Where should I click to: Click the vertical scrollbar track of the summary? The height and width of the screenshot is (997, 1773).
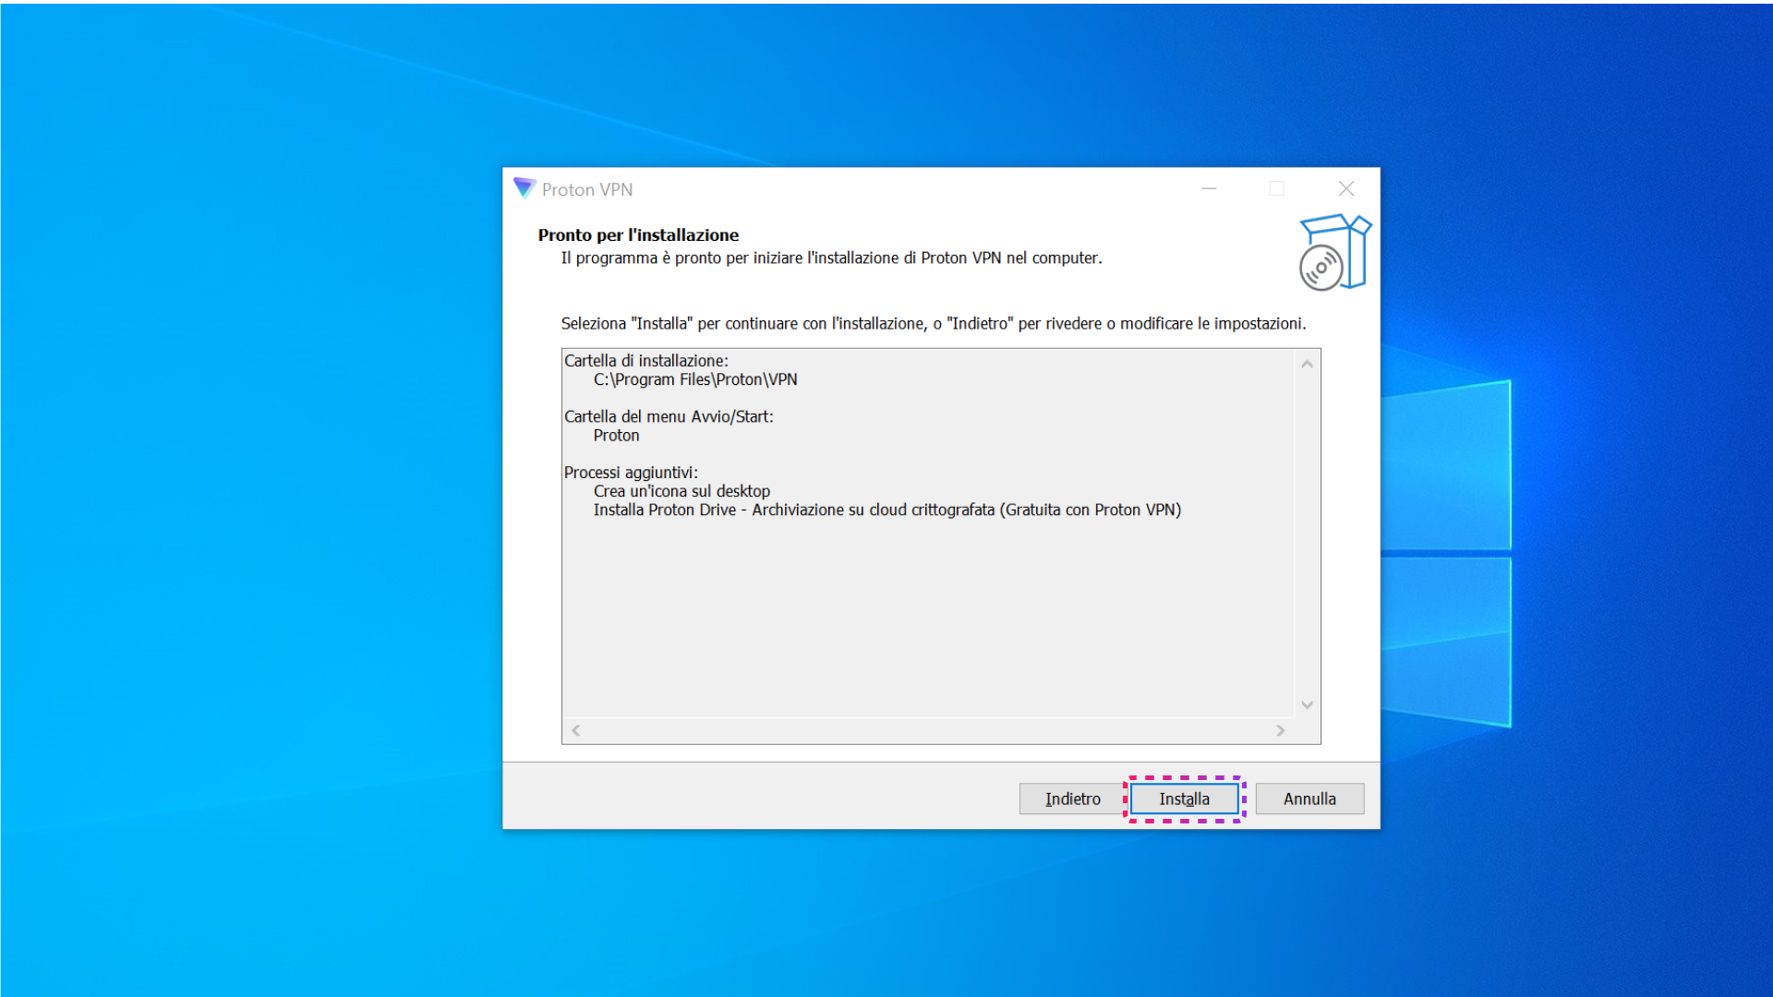1307,535
